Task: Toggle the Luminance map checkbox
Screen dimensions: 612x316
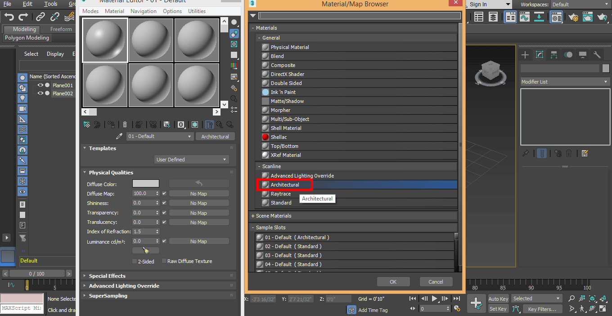Action: click(x=164, y=241)
